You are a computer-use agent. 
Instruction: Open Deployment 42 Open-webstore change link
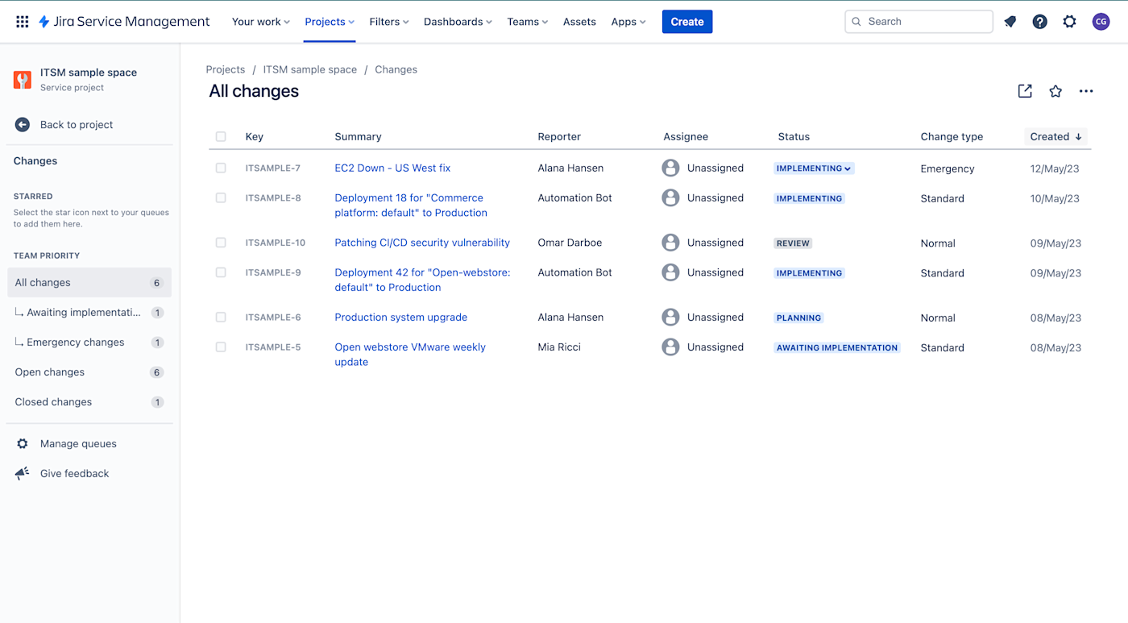(x=422, y=280)
